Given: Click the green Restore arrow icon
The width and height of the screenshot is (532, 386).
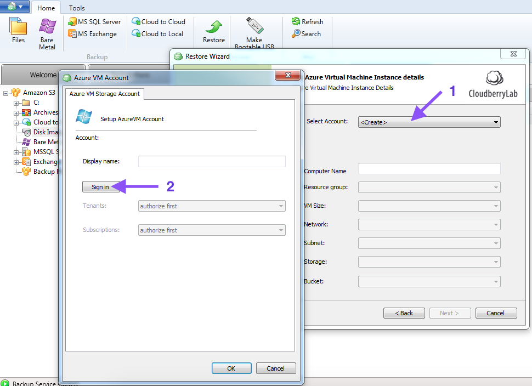Looking at the screenshot, I should pyautogui.click(x=214, y=27).
